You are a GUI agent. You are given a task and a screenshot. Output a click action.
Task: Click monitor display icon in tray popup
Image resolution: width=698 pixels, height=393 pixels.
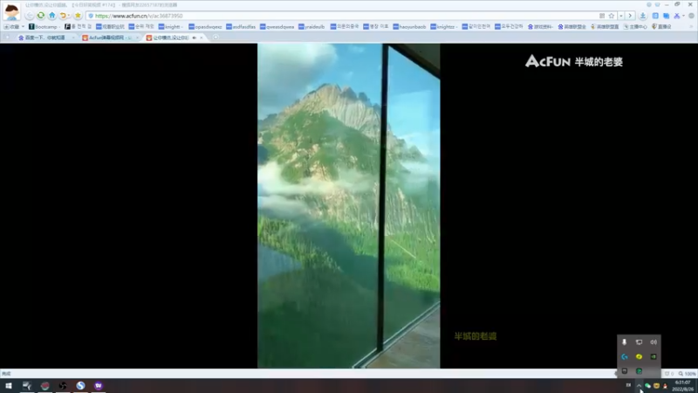tap(639, 342)
